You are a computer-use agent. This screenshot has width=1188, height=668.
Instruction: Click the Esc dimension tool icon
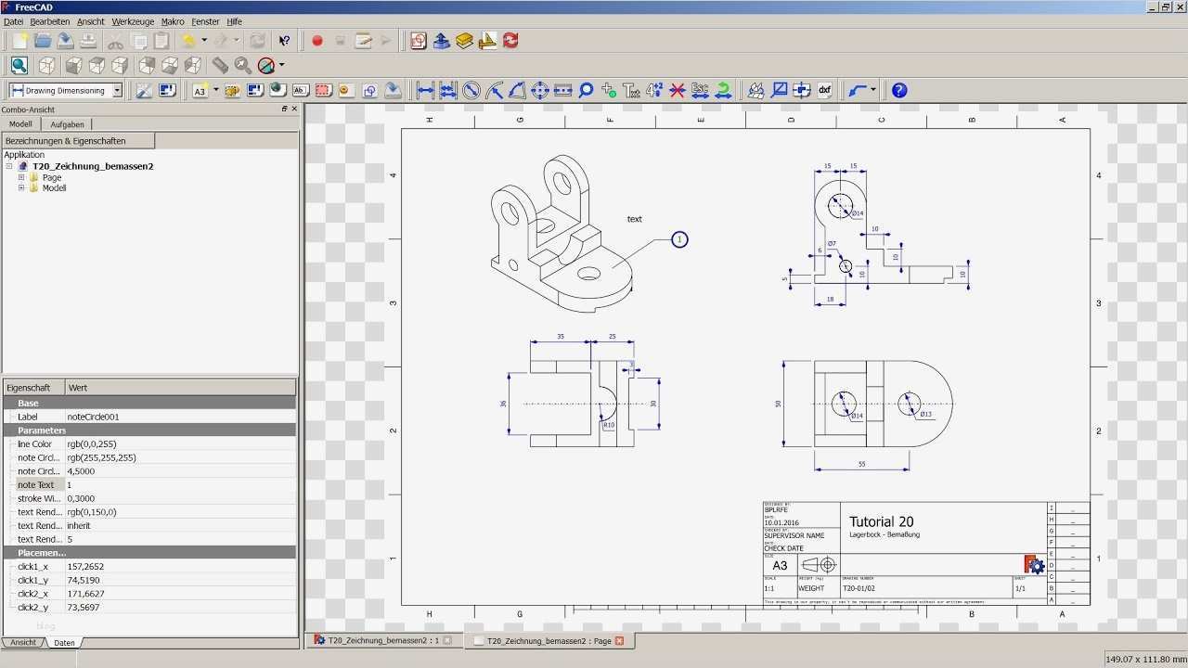pos(700,90)
